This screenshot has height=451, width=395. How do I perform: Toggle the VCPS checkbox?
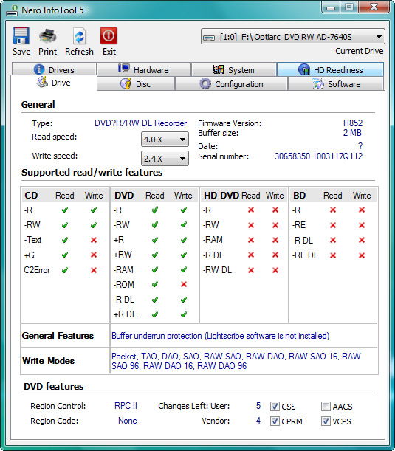[x=326, y=421]
